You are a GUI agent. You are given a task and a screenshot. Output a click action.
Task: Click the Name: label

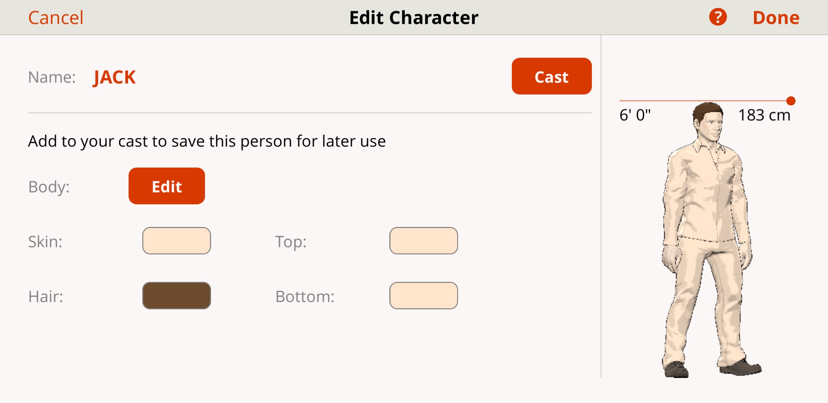point(52,77)
